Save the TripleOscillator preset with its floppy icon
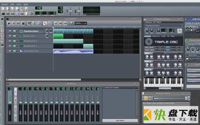 pos(180,31)
